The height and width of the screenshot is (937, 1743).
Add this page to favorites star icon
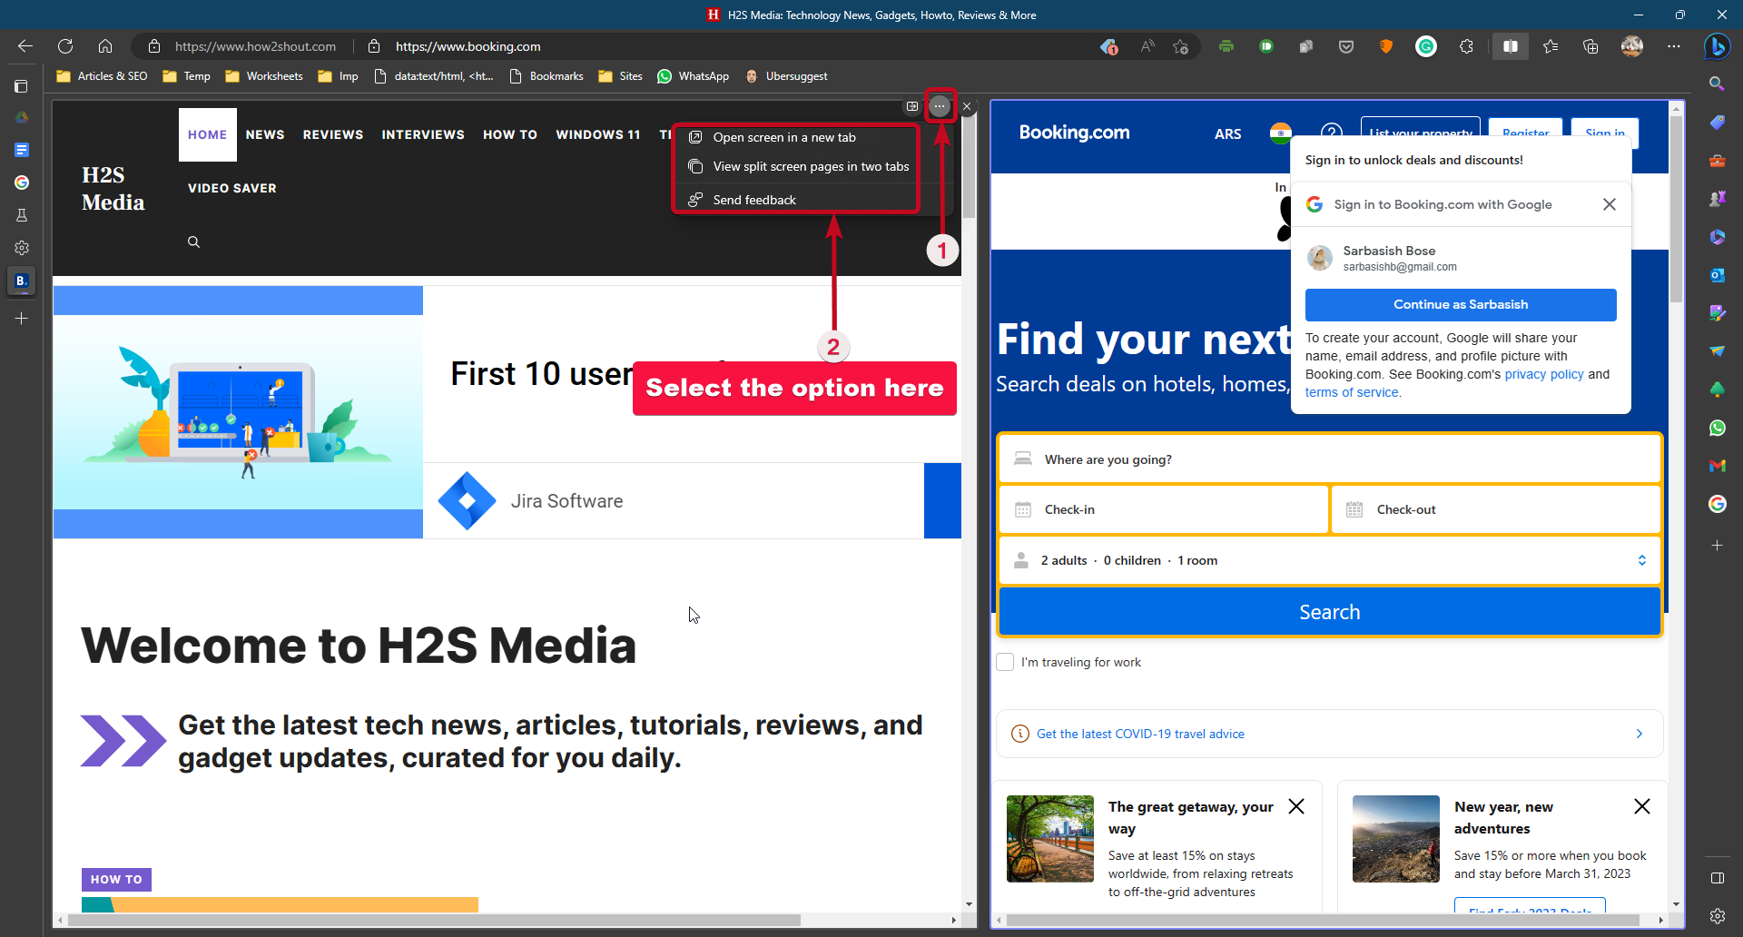tap(1180, 46)
